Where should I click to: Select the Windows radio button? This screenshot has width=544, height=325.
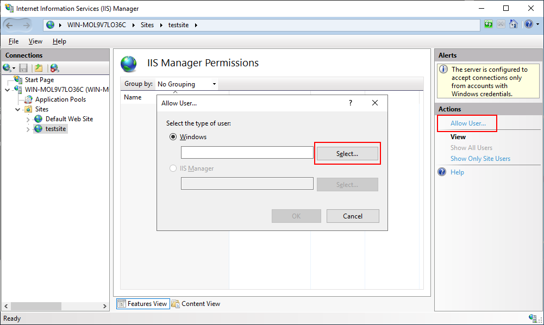(173, 137)
